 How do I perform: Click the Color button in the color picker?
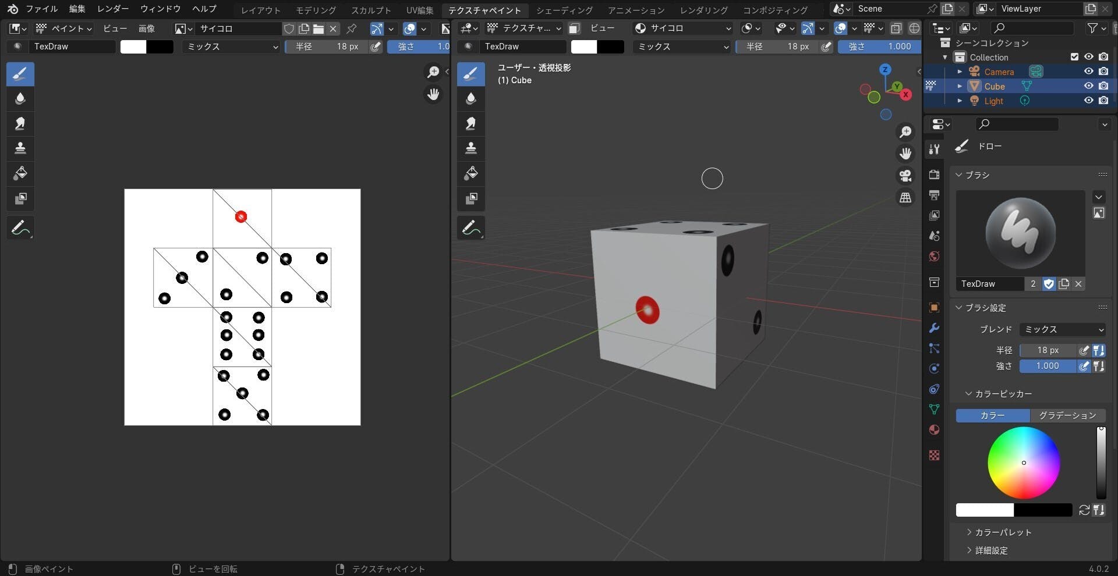pos(992,415)
